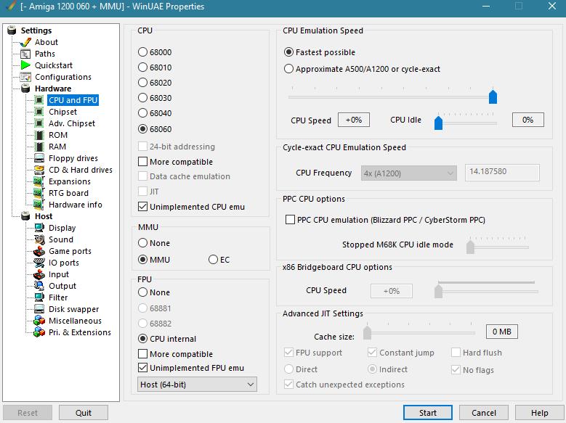The width and height of the screenshot is (566, 423).
Task: Enable the CPU More compatible checkbox
Action: 142,162
